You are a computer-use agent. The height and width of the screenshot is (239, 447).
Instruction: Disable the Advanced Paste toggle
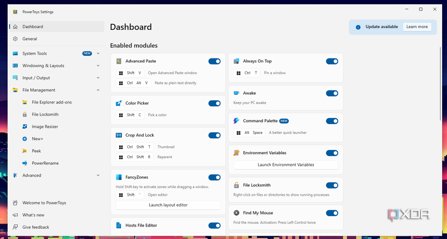(x=215, y=61)
